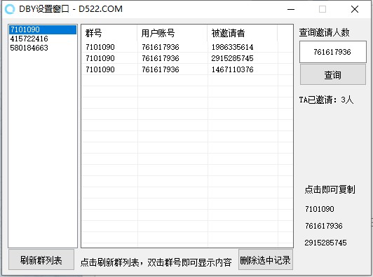The height and width of the screenshot is (277, 373).
Task: Copy group number 7101090 under 点击即可复制
Action: pos(320,209)
